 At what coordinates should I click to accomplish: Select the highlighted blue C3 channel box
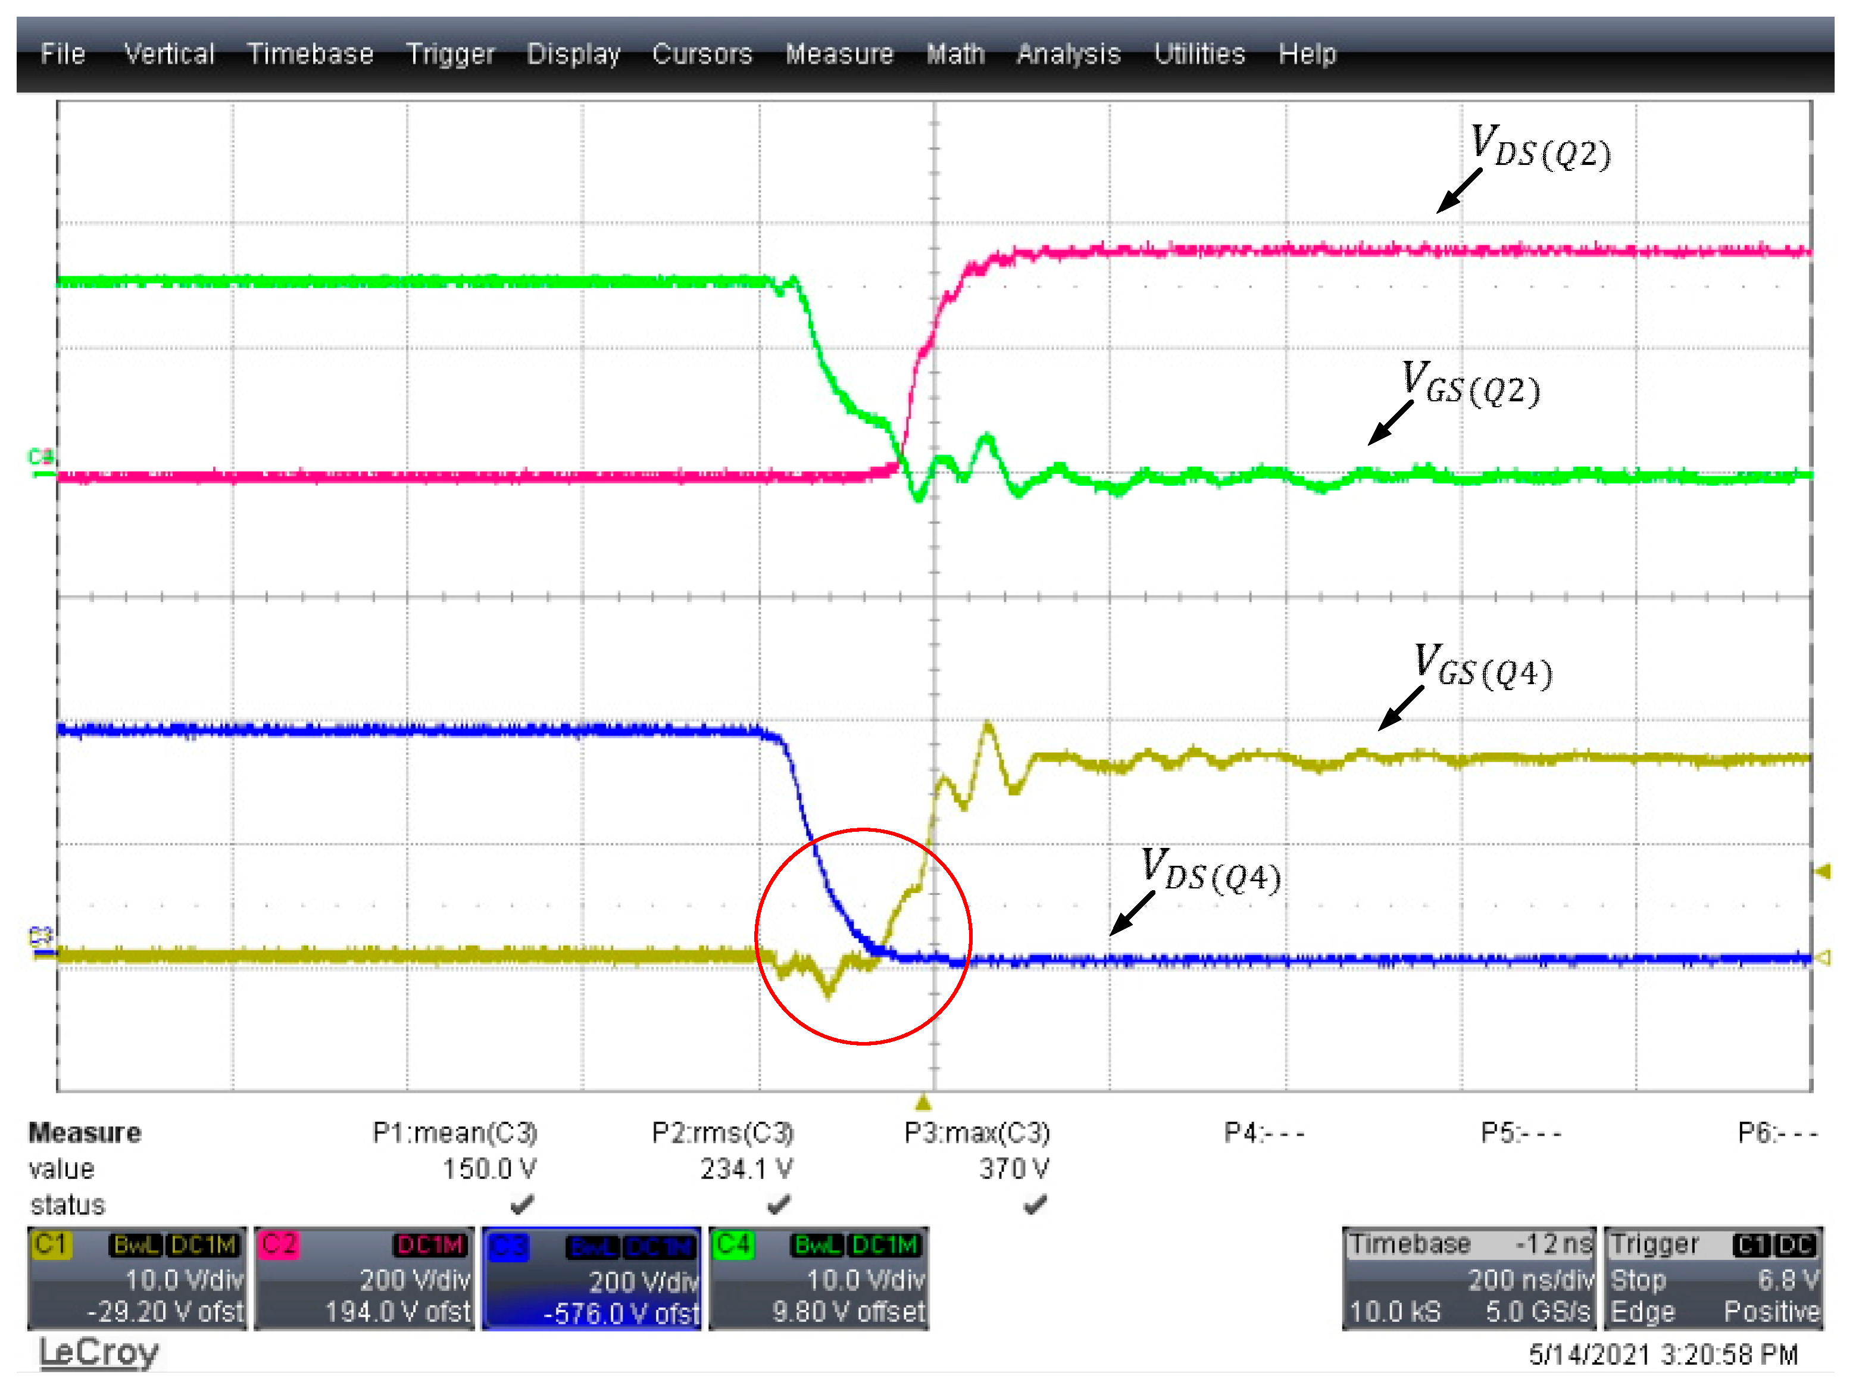click(592, 1280)
